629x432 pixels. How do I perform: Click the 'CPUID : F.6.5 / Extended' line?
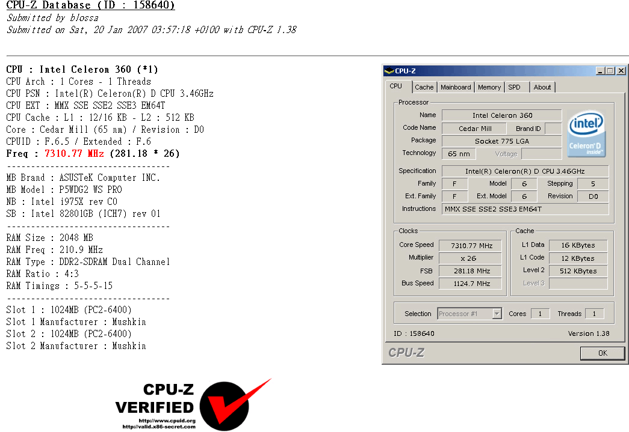[79, 142]
